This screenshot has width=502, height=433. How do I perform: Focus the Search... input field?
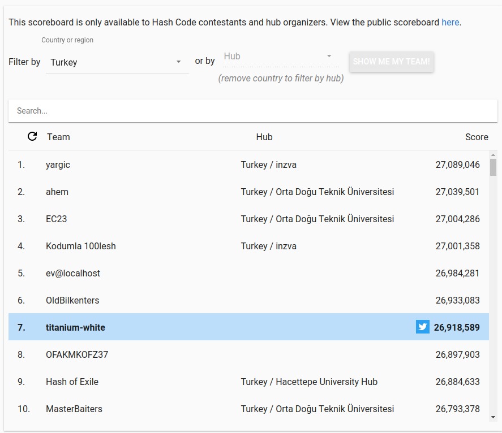[253, 111]
